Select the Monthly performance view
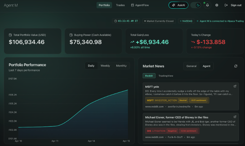This screenshot has height=146, width=245. pyautogui.click(x=121, y=66)
